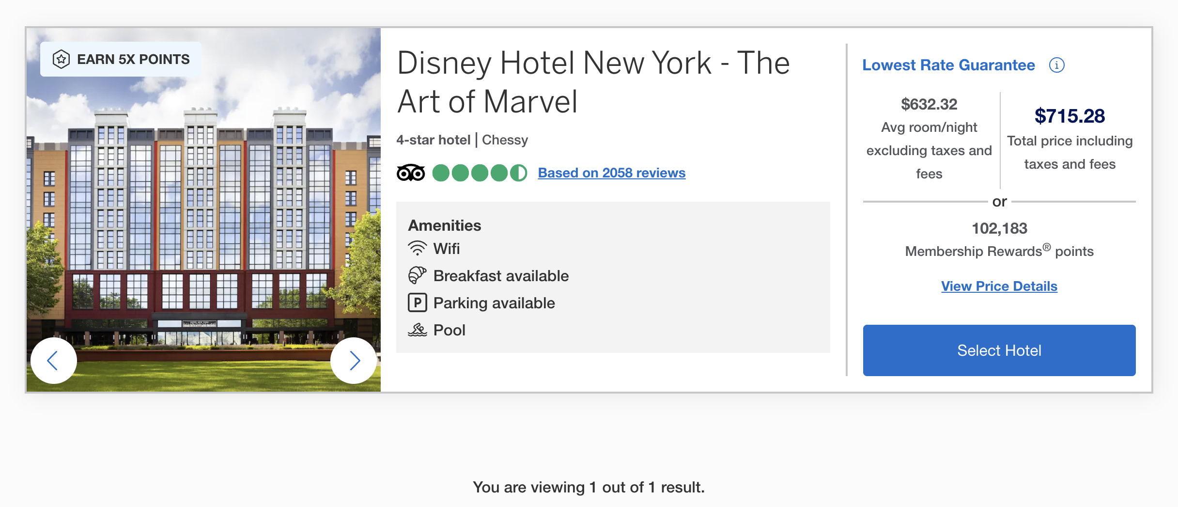Open Lowest Rate Guarantee info icon
1178x507 pixels.
1056,65
